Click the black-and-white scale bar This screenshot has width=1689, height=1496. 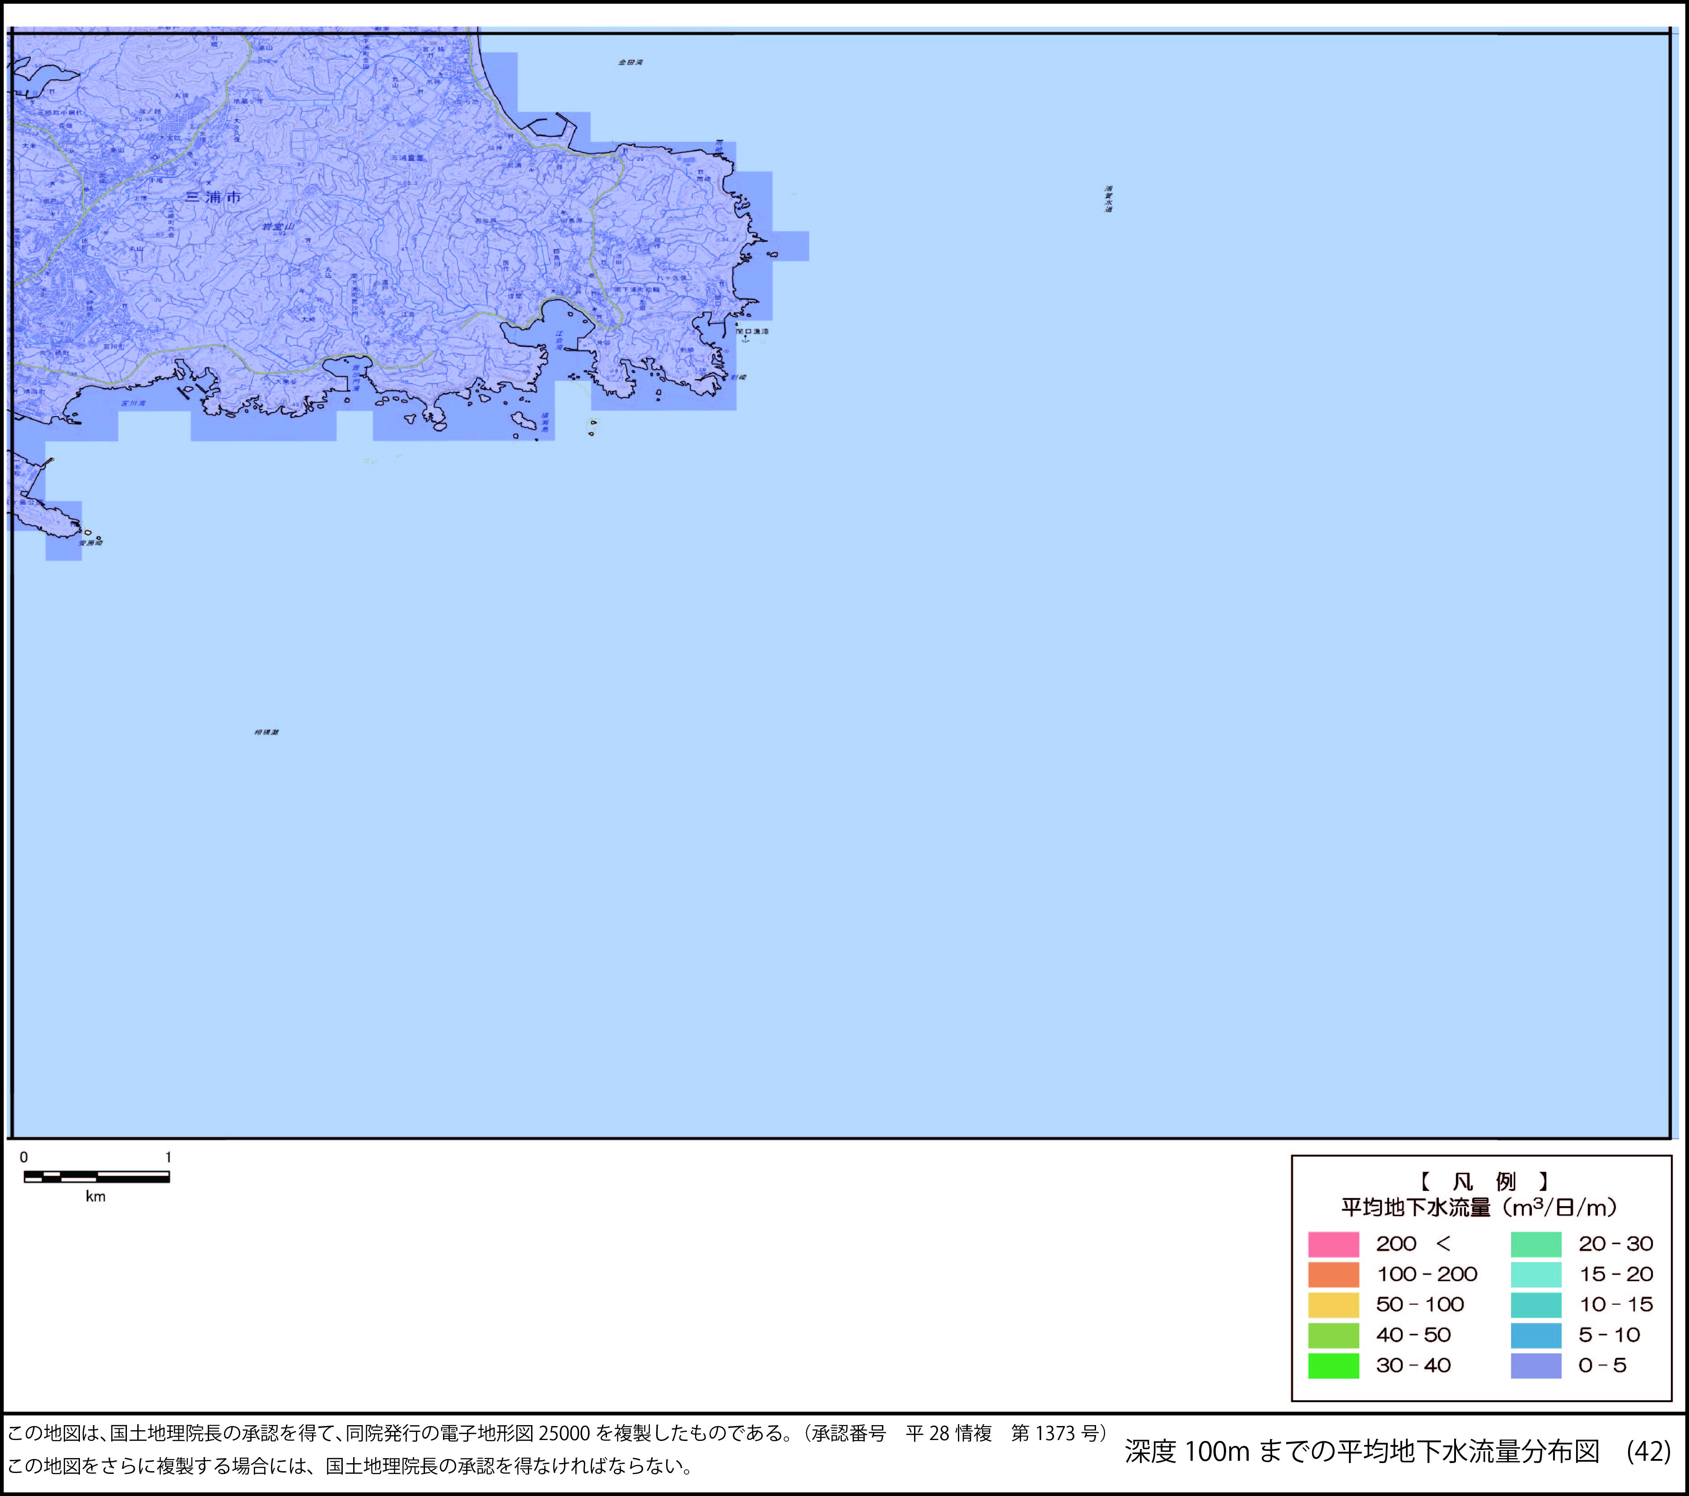click(x=97, y=1177)
